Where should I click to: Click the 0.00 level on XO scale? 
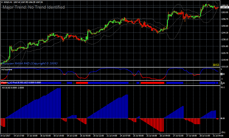(223, 118)
